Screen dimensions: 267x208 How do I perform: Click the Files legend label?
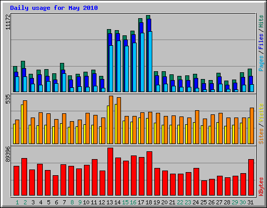[x=261, y=42]
